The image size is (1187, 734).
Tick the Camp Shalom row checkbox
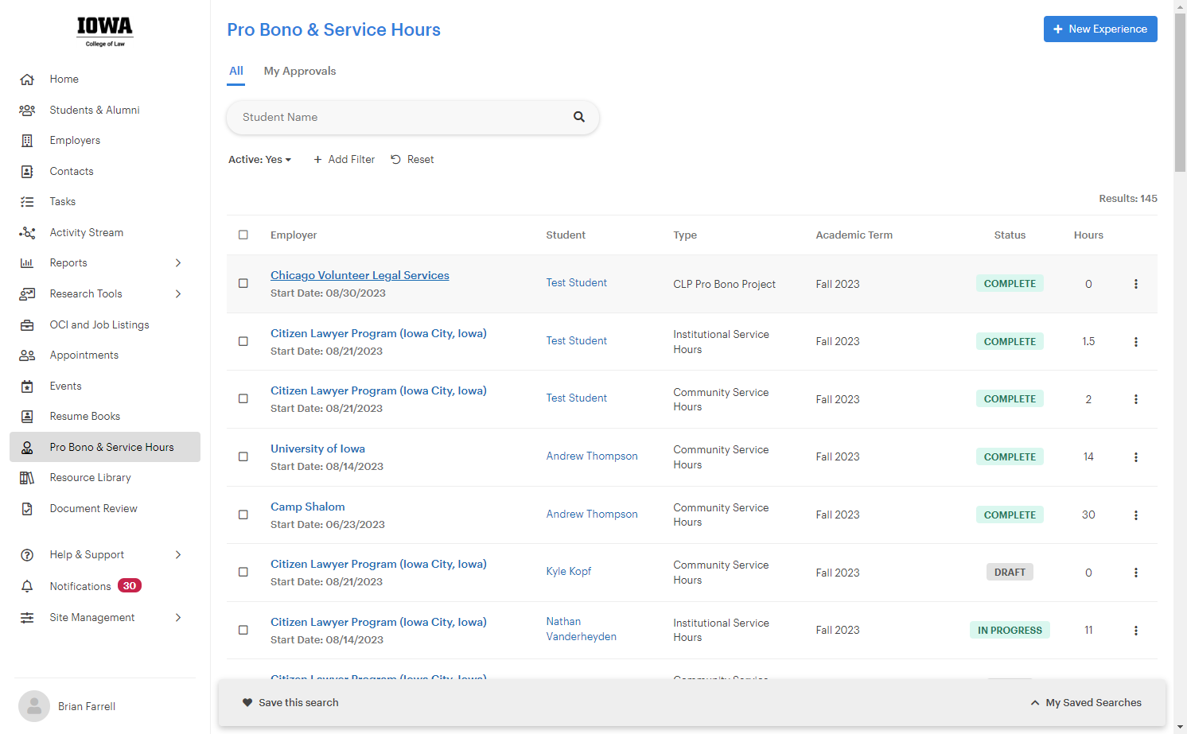coord(243,515)
